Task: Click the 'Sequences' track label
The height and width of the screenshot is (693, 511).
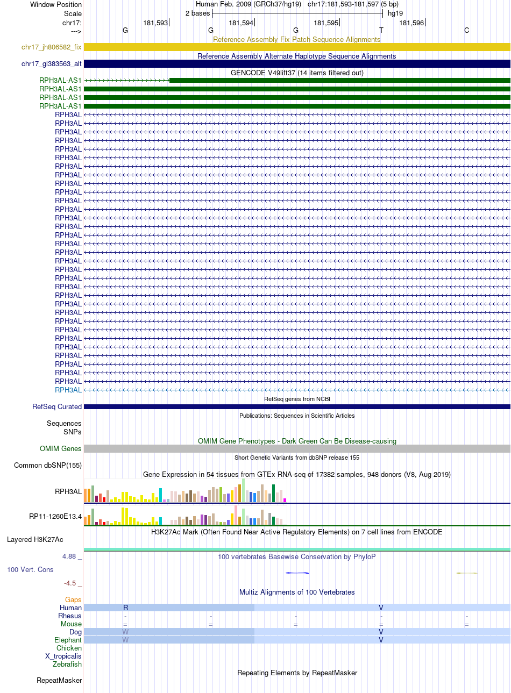Action: [64, 423]
